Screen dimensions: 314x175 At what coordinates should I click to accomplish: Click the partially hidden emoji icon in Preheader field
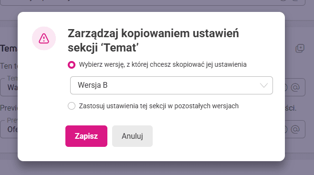click(286, 129)
